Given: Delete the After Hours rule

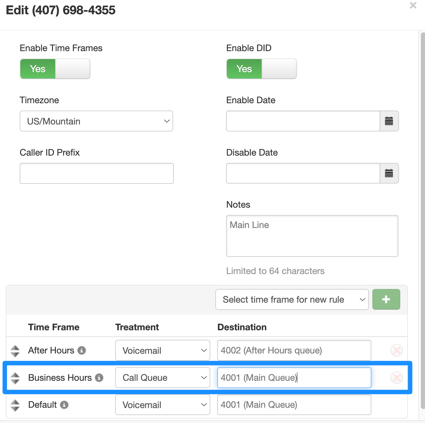Looking at the screenshot, I should click(x=396, y=350).
